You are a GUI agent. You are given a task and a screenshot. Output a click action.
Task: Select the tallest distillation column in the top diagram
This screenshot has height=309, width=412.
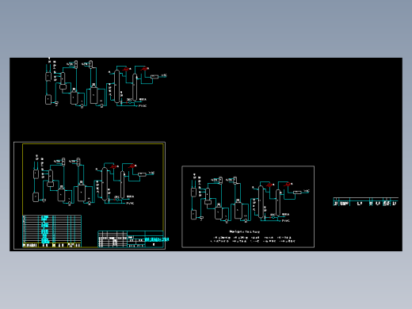(x=117, y=86)
